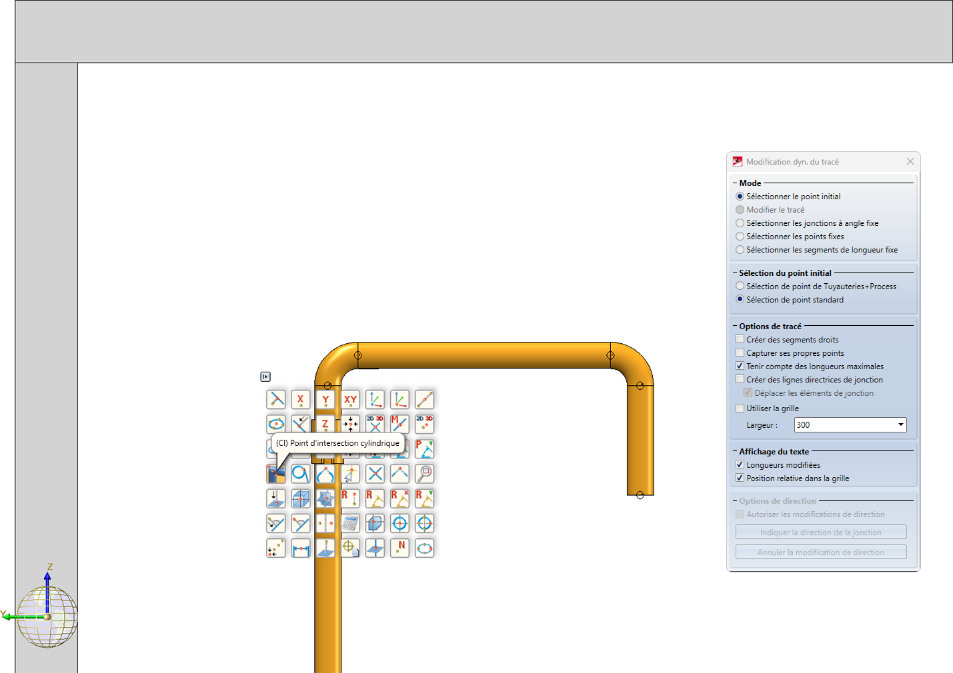Select the circle tangent point icon

300,474
